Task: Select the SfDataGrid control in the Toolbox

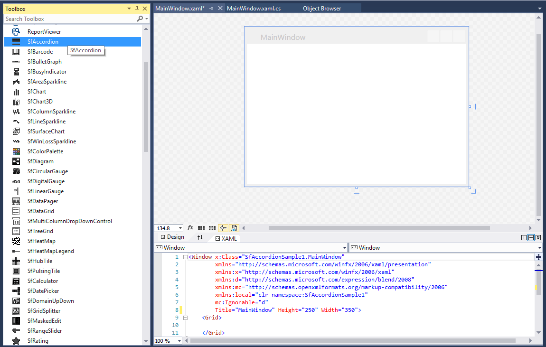Action: pyautogui.click(x=40, y=211)
